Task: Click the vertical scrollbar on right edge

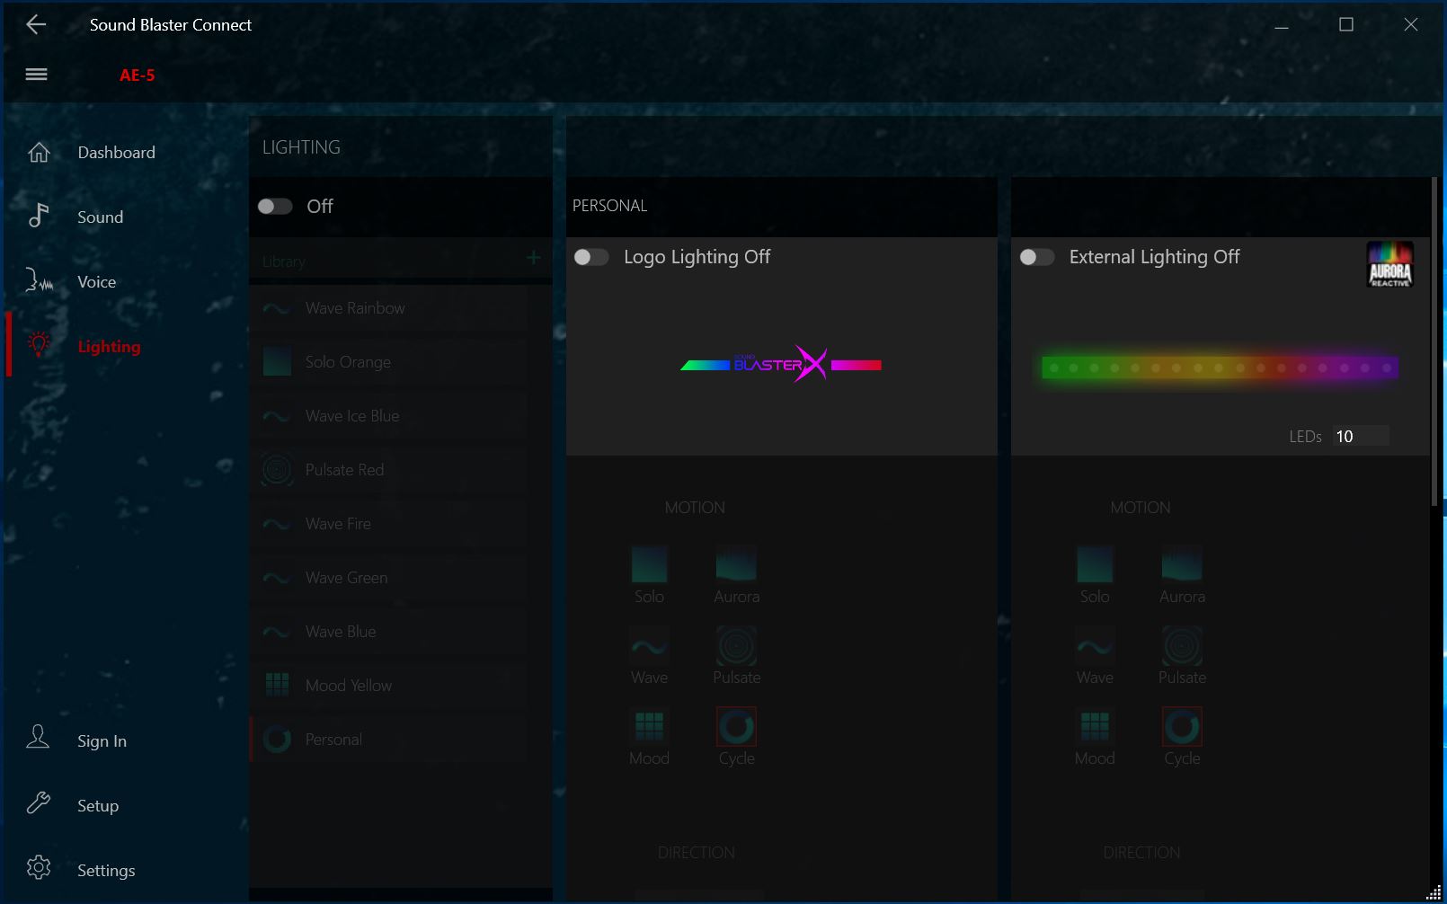Action: [x=1435, y=341]
